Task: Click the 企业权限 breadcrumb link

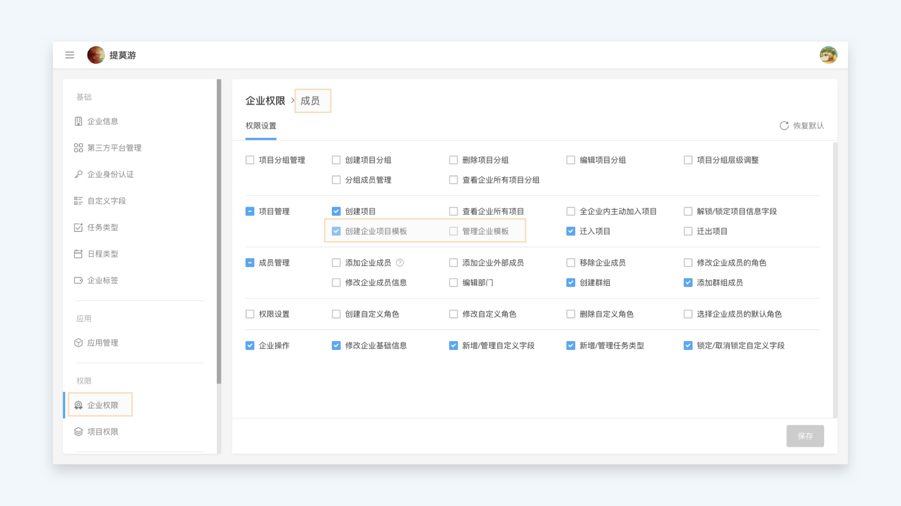Action: (x=265, y=101)
